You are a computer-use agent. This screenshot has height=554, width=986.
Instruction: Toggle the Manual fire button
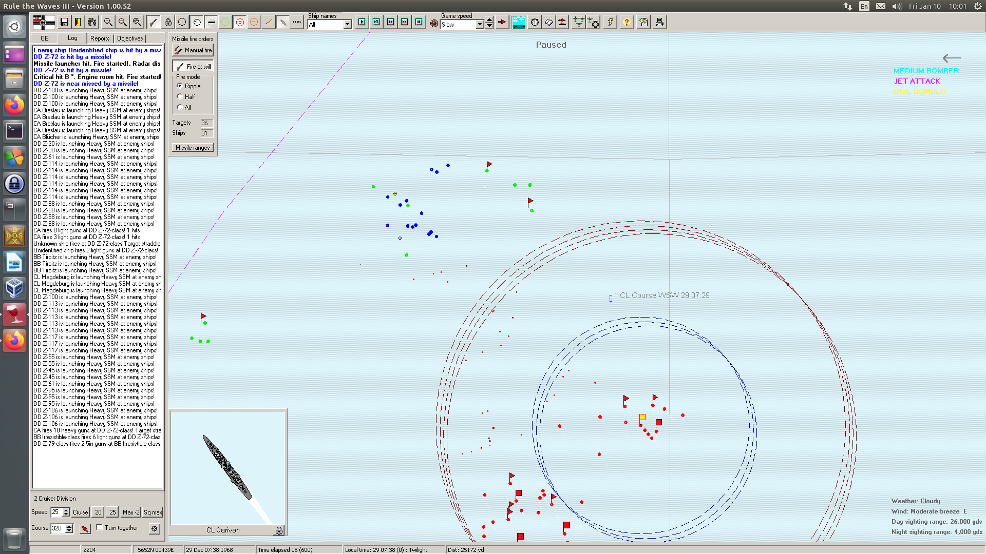point(193,50)
